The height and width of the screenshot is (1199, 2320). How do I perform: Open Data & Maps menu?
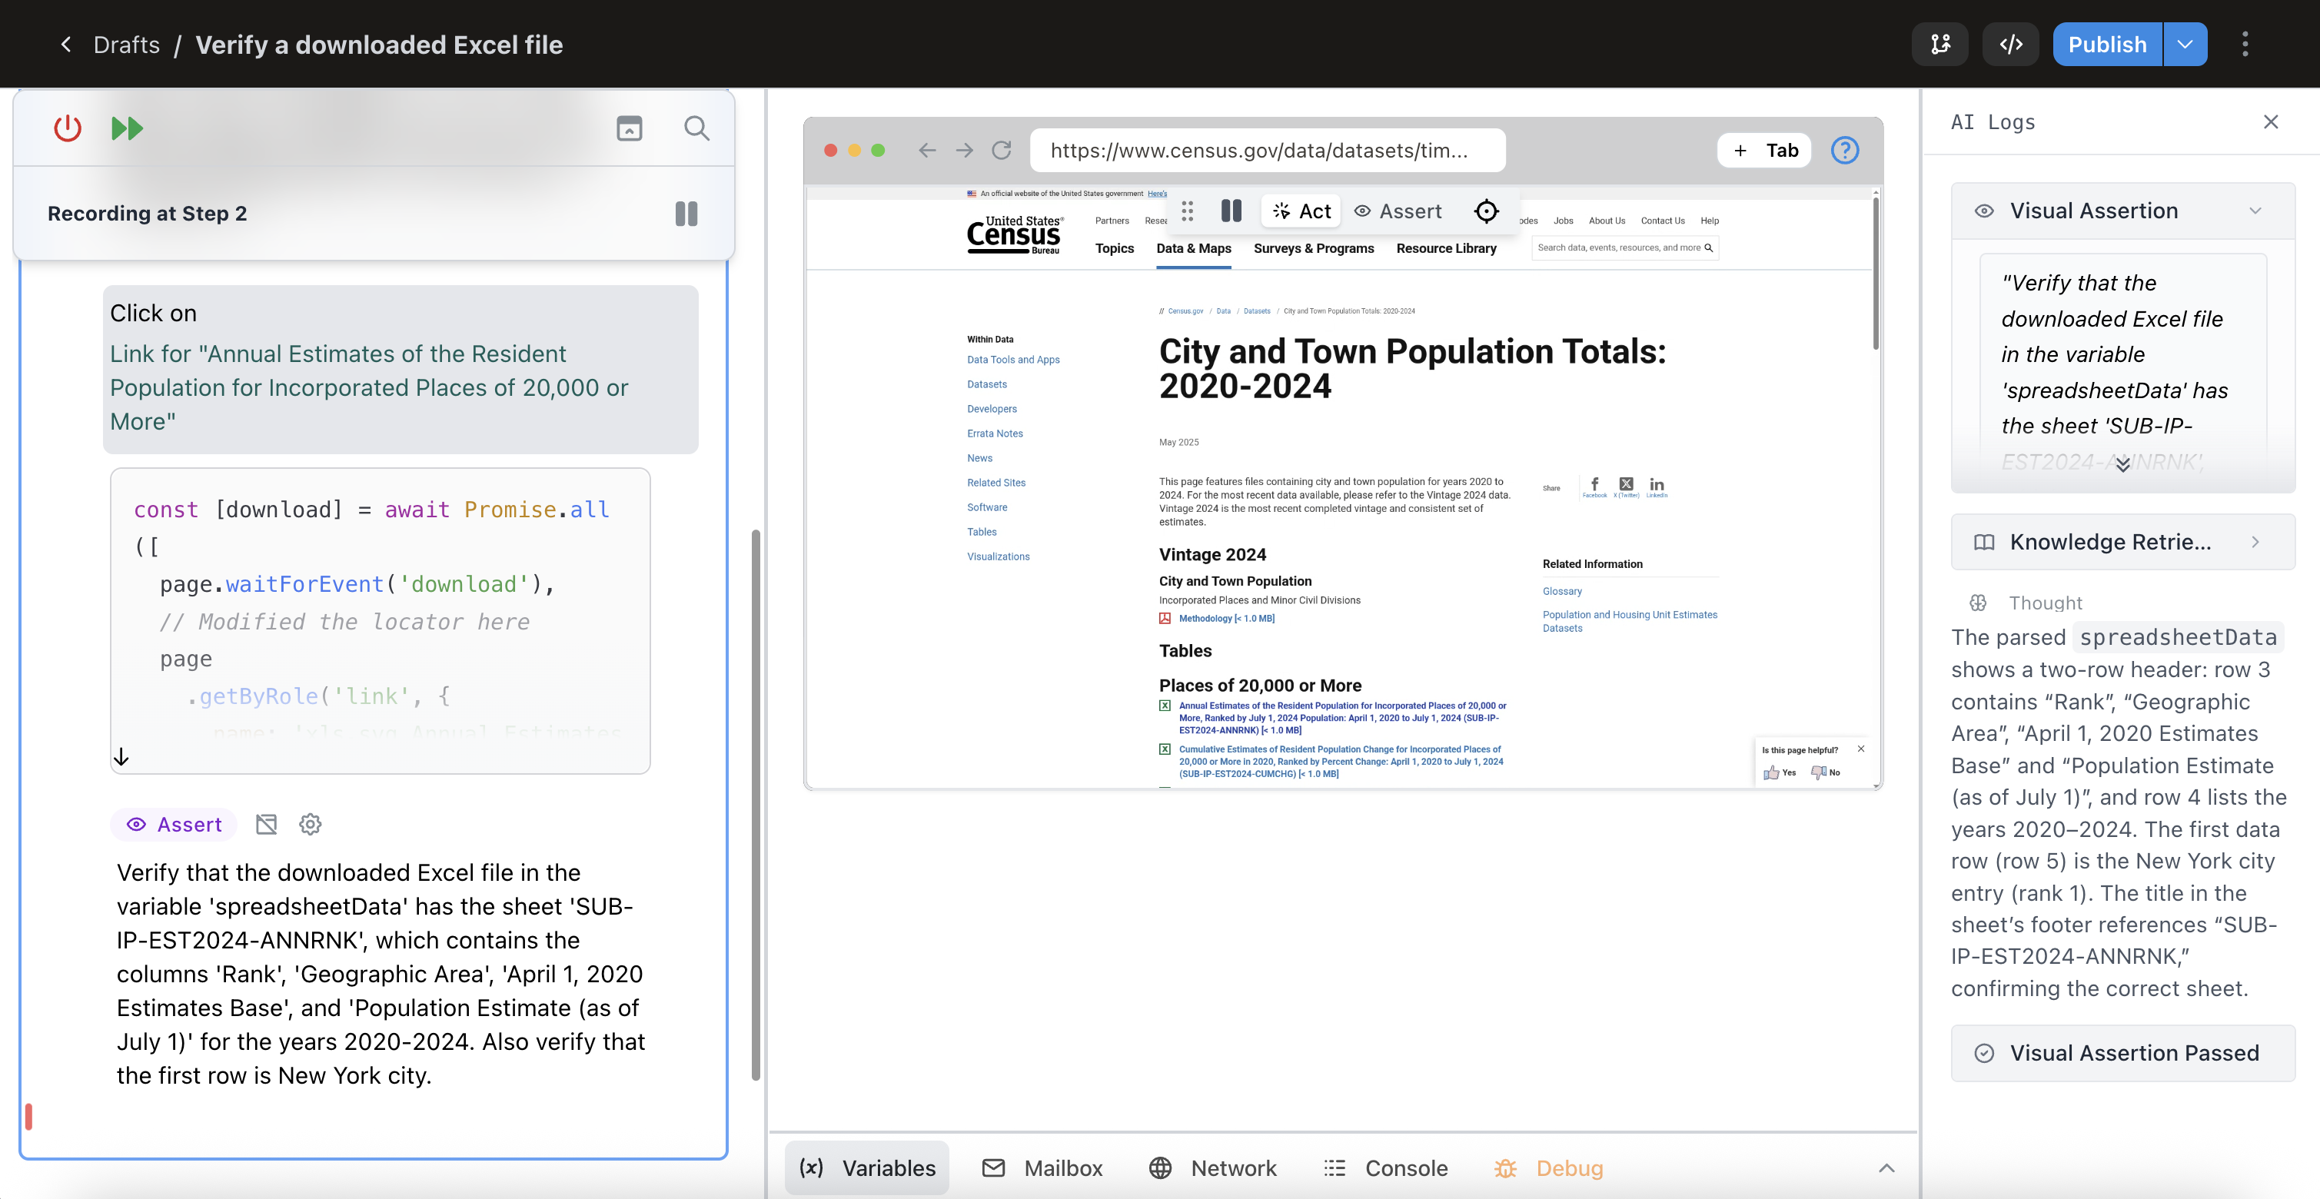tap(1193, 248)
